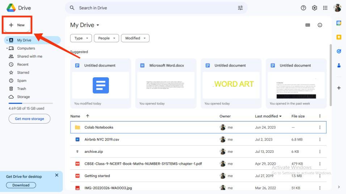
Task: Click the 4.69 GB of 15 GB used text
Action: [26, 108]
